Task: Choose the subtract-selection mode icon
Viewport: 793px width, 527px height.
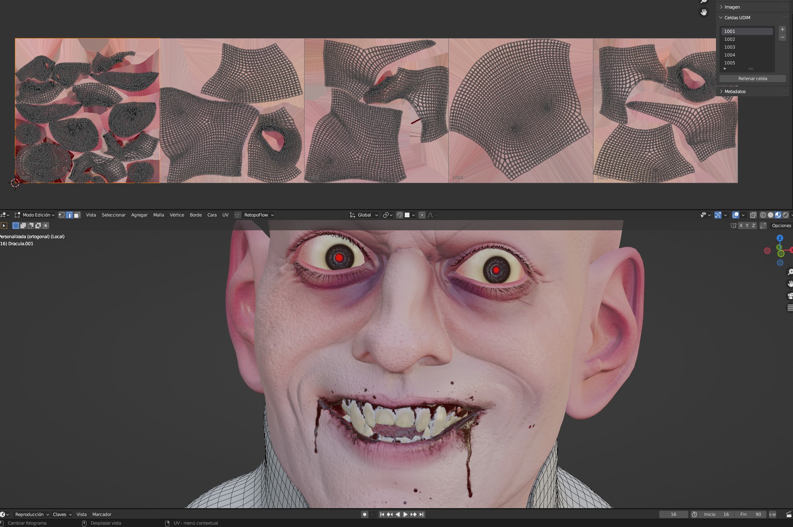Action: coord(31,226)
